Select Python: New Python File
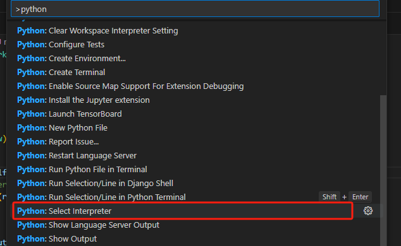This screenshot has width=401, height=246. 197,127
